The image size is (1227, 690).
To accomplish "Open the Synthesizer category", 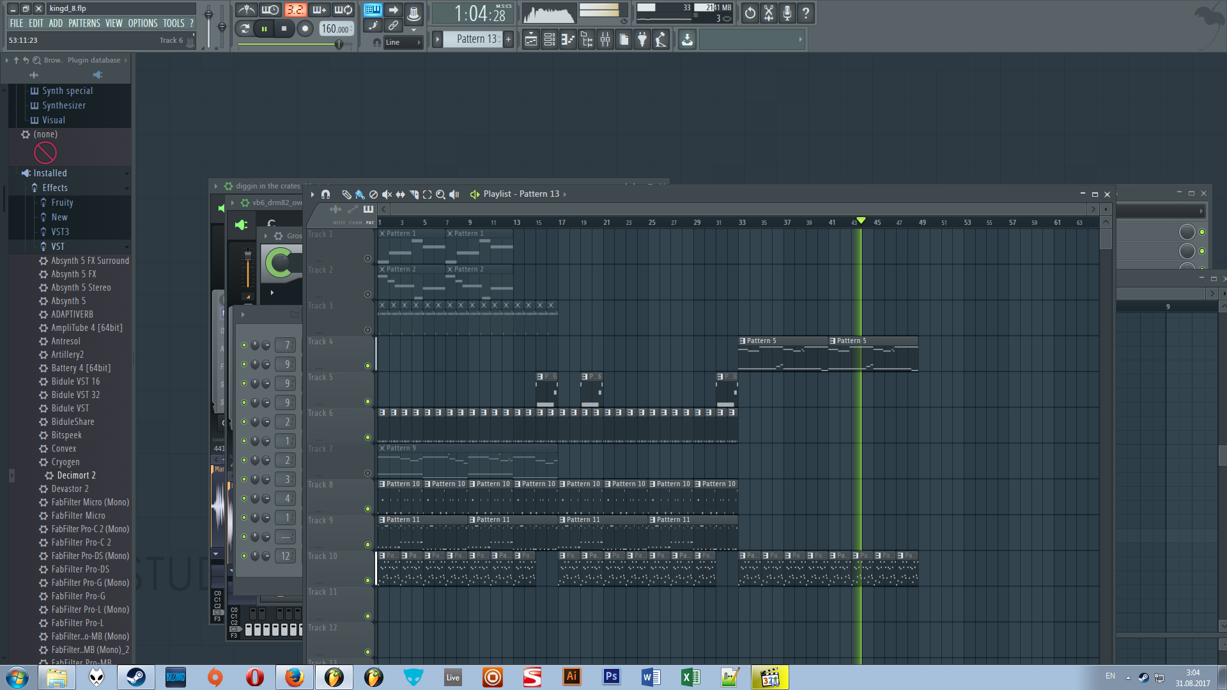I will click(63, 105).
